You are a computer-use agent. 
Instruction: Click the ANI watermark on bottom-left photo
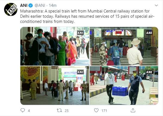pyautogui.click(x=80, y=72)
